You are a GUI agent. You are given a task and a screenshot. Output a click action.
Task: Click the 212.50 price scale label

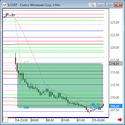(x=114, y=85)
